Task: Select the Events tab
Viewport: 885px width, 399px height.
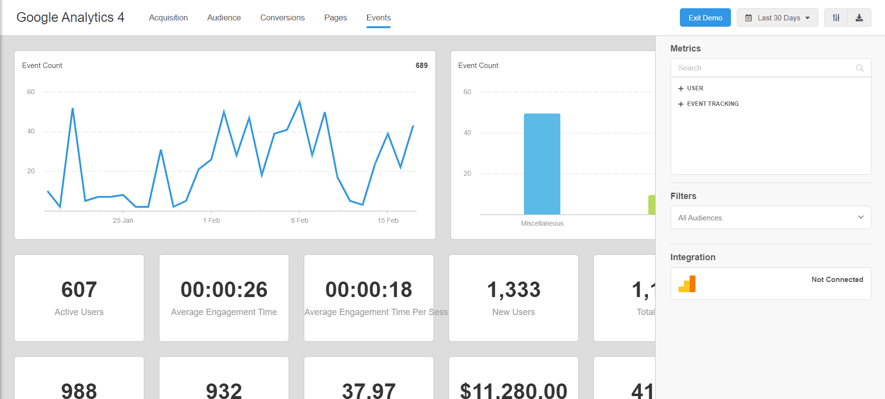Action: [379, 17]
